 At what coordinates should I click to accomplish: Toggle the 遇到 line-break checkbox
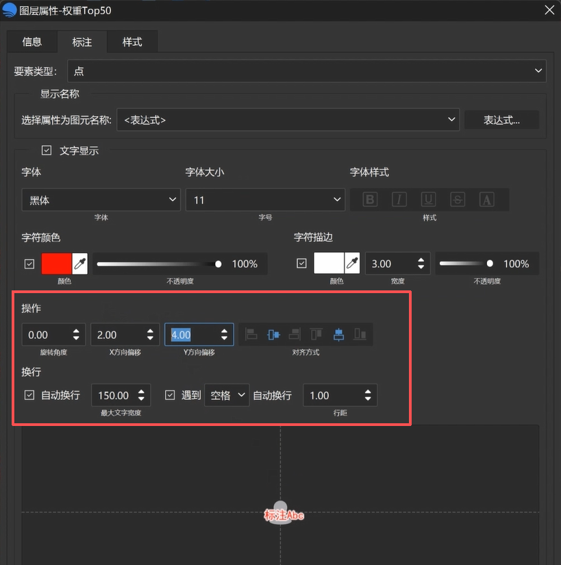[170, 395]
